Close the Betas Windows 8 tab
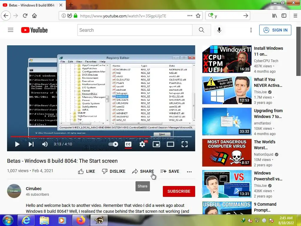Viewport: 301px width, 226px height. pyautogui.click(x=61, y=5)
